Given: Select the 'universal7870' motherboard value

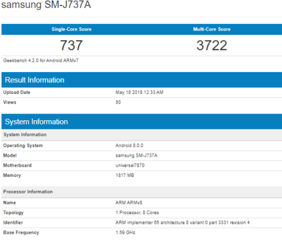Looking at the screenshot, I should click(130, 165).
